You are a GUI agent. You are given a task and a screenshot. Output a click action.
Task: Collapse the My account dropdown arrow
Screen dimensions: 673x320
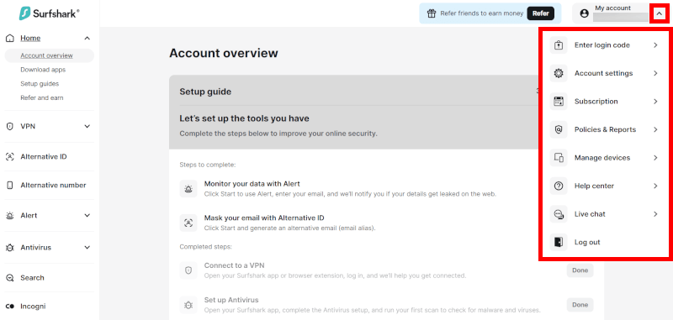click(x=659, y=13)
